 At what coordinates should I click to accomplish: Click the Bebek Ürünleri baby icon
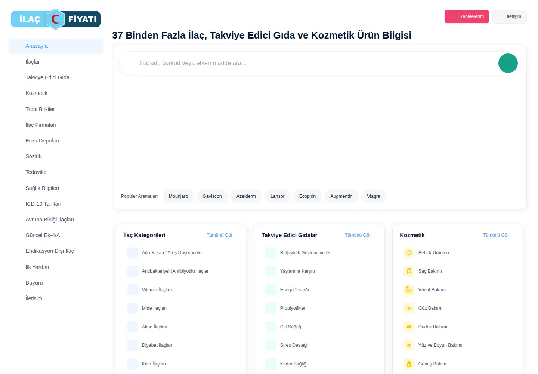[409, 253]
